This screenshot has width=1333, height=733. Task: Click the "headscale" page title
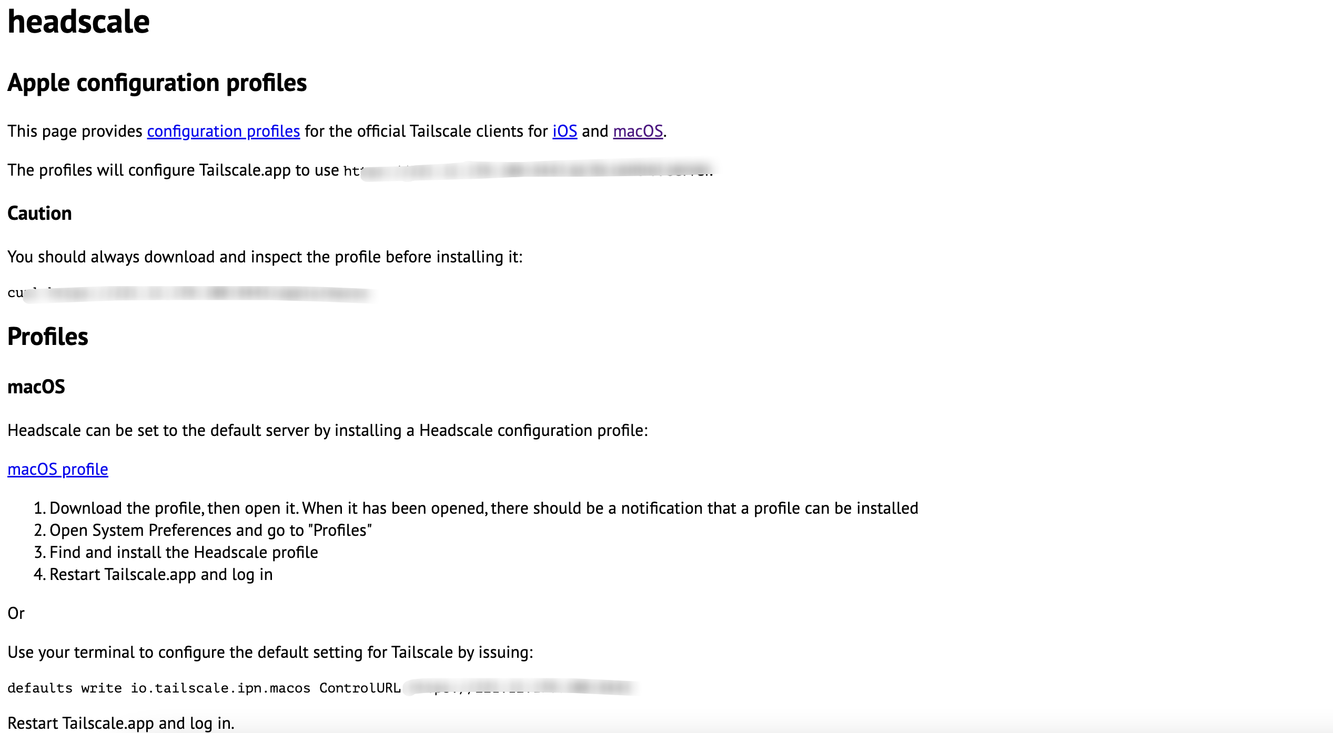click(x=79, y=22)
